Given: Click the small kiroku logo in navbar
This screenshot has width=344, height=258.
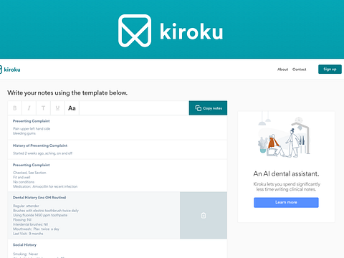Looking at the screenshot, I should pyautogui.click(x=10, y=70).
